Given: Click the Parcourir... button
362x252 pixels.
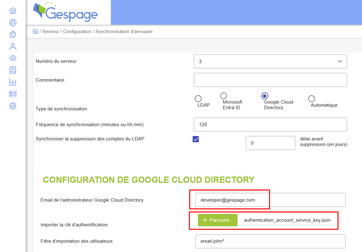Looking at the screenshot, I should (217, 220).
